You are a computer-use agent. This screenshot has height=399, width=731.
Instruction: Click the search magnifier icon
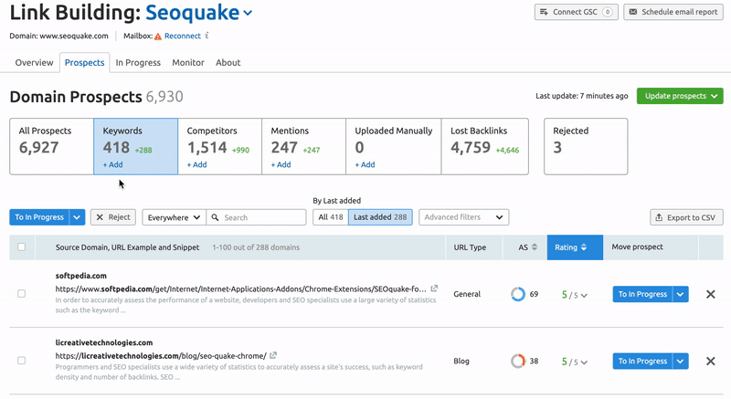tap(215, 217)
